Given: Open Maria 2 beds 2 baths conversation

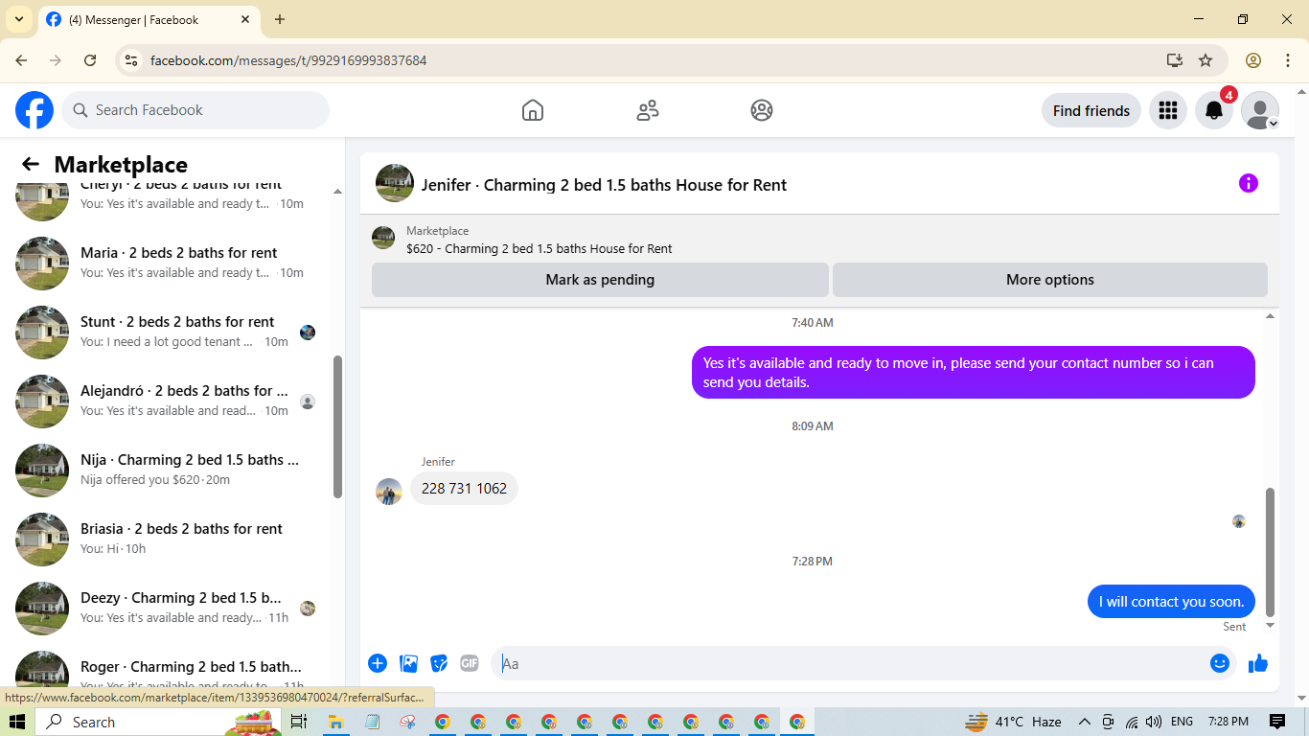Looking at the screenshot, I should click(x=167, y=263).
